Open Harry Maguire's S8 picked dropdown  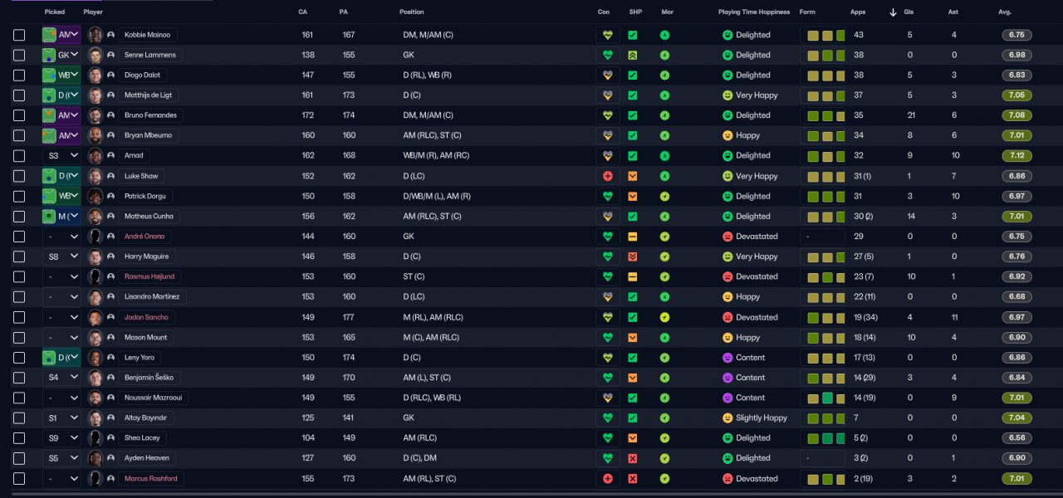tap(61, 256)
